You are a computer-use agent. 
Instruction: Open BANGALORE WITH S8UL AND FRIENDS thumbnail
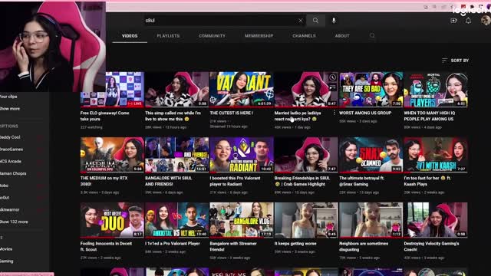coord(177,155)
